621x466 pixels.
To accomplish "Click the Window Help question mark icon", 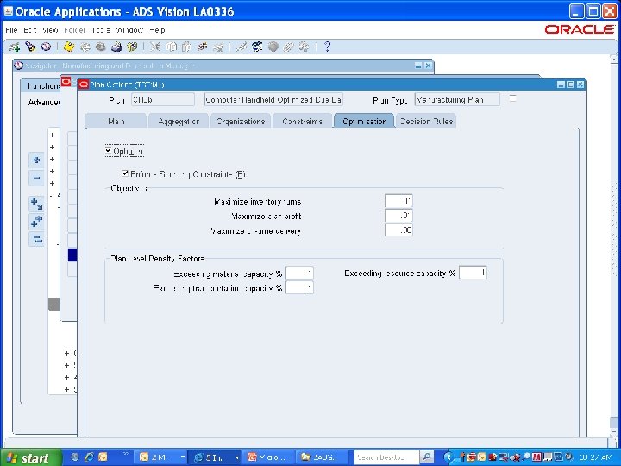I will tap(327, 47).
